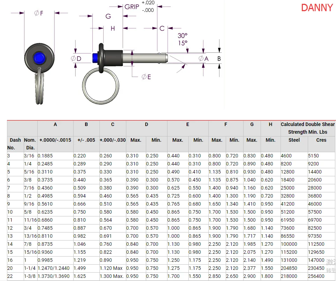This screenshot has width=336, height=281.
Task: Click the ØF diameter label
Action: pyautogui.click(x=39, y=13)
